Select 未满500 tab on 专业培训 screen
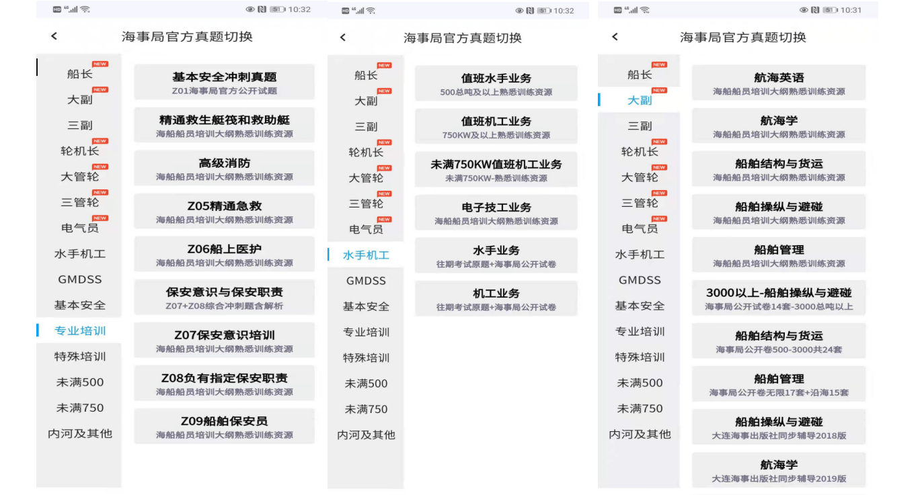920x495 pixels. 79,382
